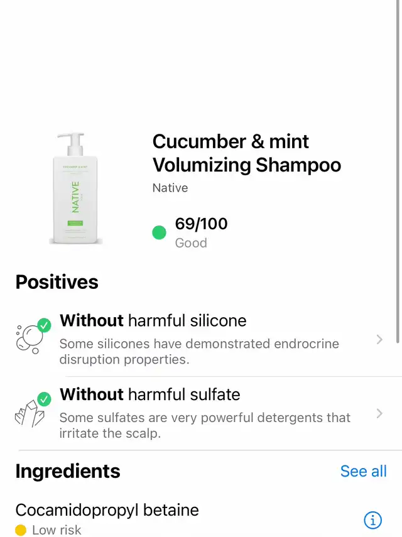402x537 pixels.
Task: Tap the Ingredients section heading
Action: tap(68, 471)
